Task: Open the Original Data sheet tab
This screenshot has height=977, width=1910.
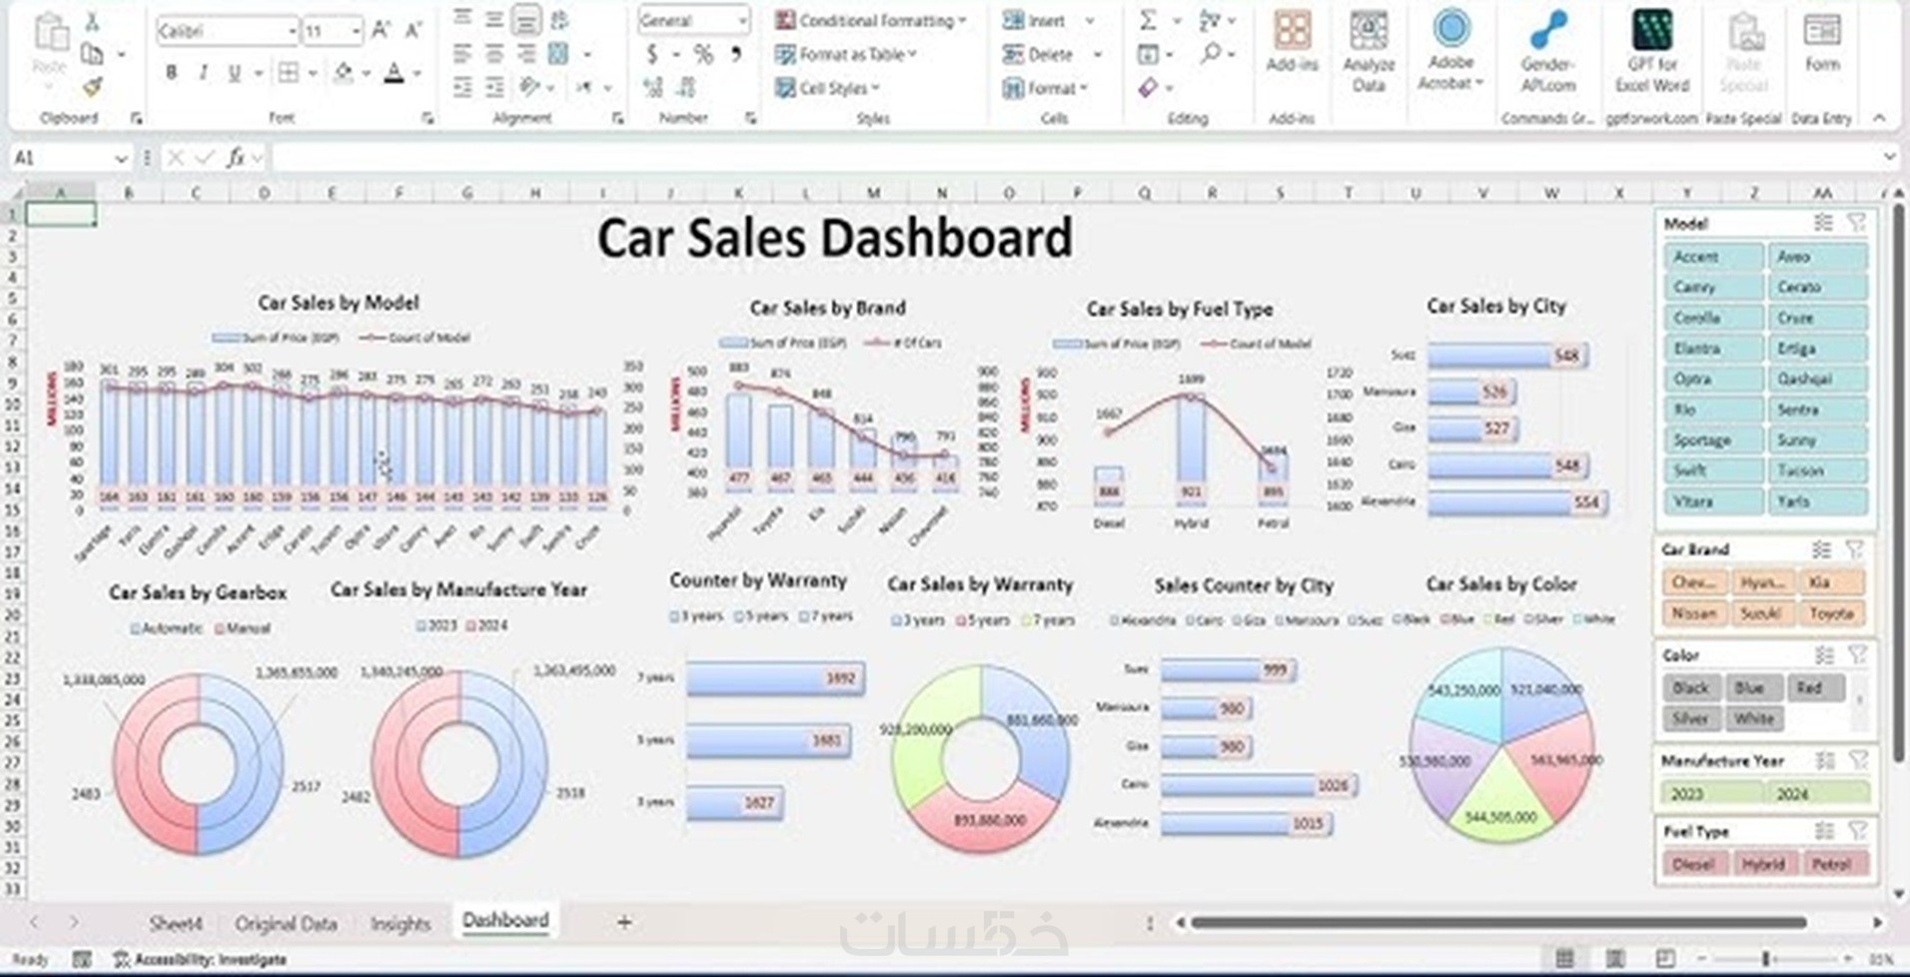Action: click(286, 923)
